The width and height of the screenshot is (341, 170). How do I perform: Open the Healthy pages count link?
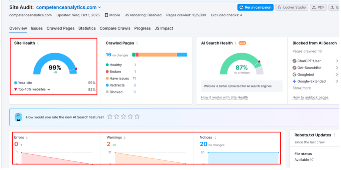pos(135,65)
